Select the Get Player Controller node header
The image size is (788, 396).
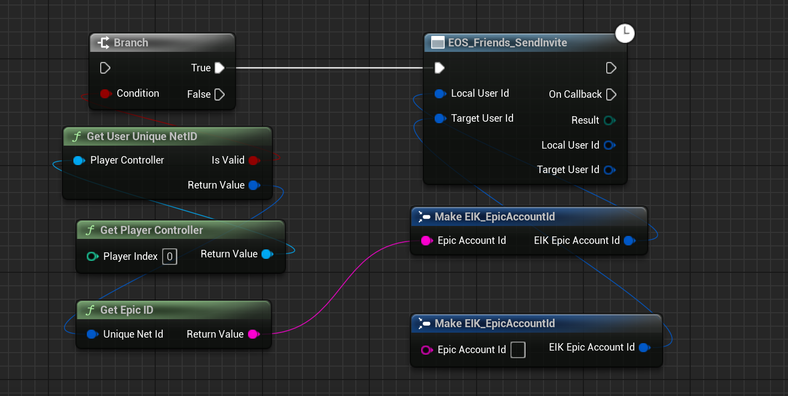tap(180, 230)
